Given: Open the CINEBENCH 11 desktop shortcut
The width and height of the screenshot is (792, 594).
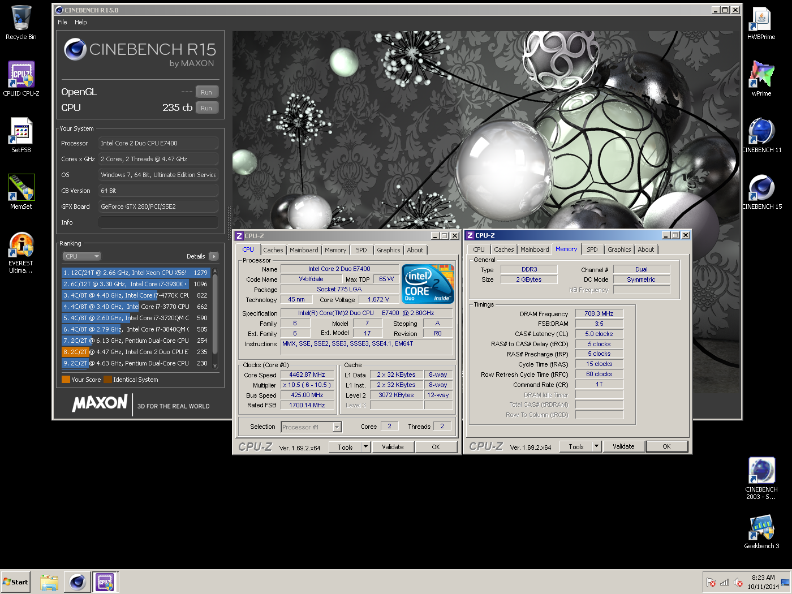Looking at the screenshot, I should click(761, 136).
